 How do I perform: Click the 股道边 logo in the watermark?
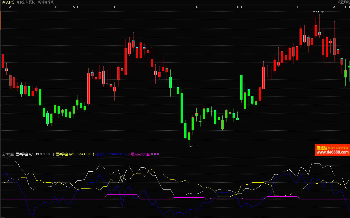click(x=322, y=148)
